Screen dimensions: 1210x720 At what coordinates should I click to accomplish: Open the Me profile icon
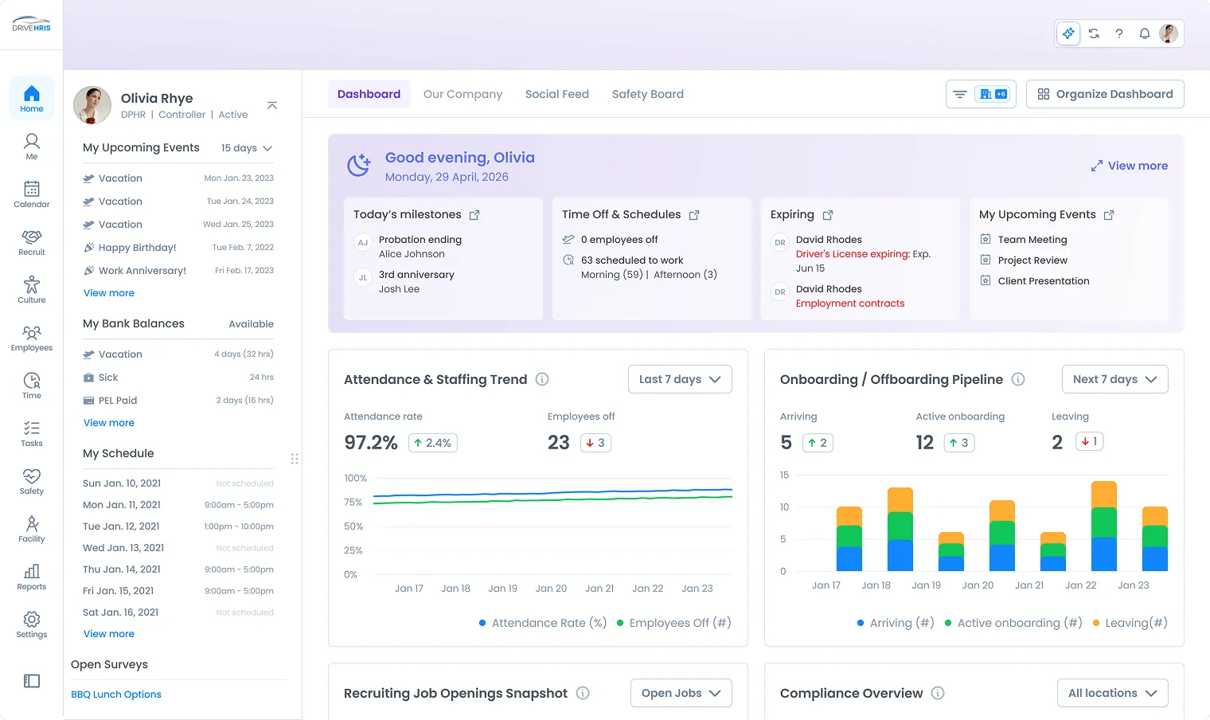coord(32,146)
